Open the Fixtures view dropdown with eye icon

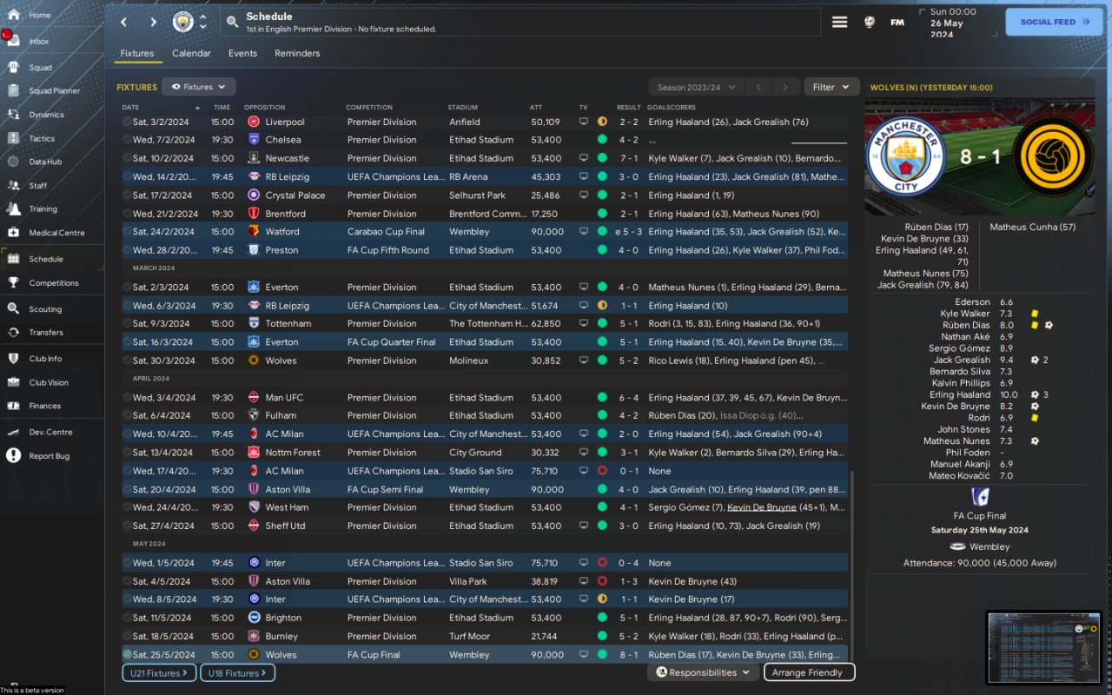click(198, 87)
